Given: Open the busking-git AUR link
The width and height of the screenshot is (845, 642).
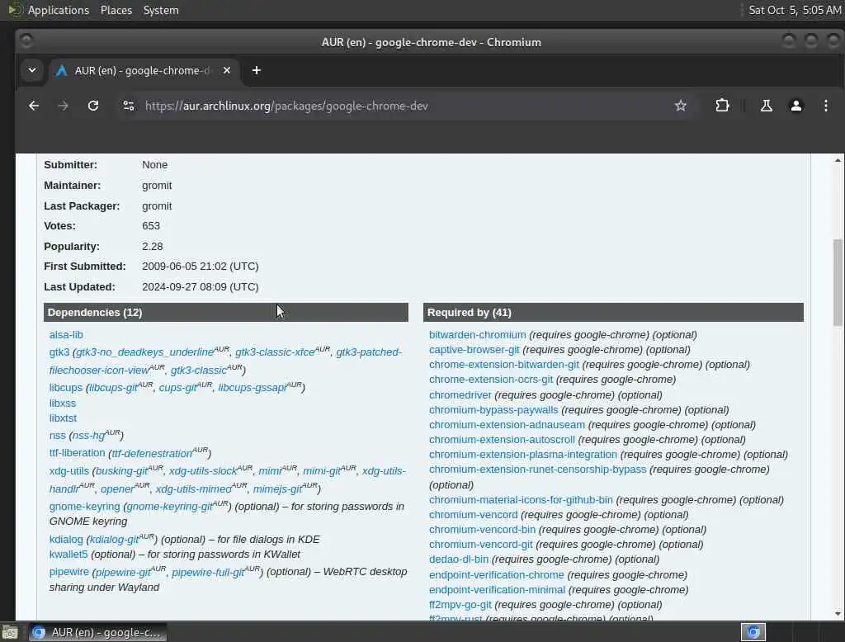Looking at the screenshot, I should pyautogui.click(x=122, y=471).
